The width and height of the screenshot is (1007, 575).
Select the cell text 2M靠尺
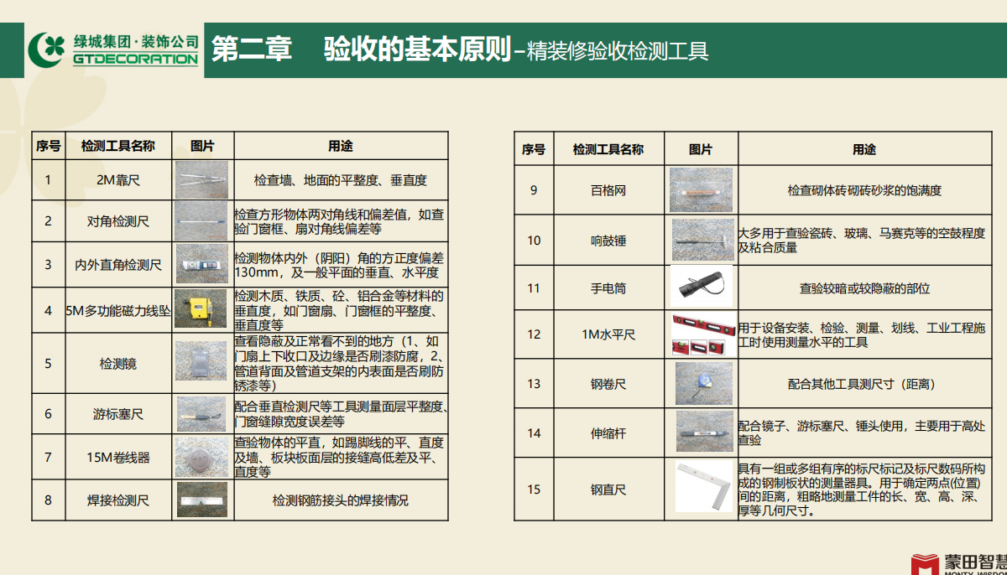[x=118, y=179]
